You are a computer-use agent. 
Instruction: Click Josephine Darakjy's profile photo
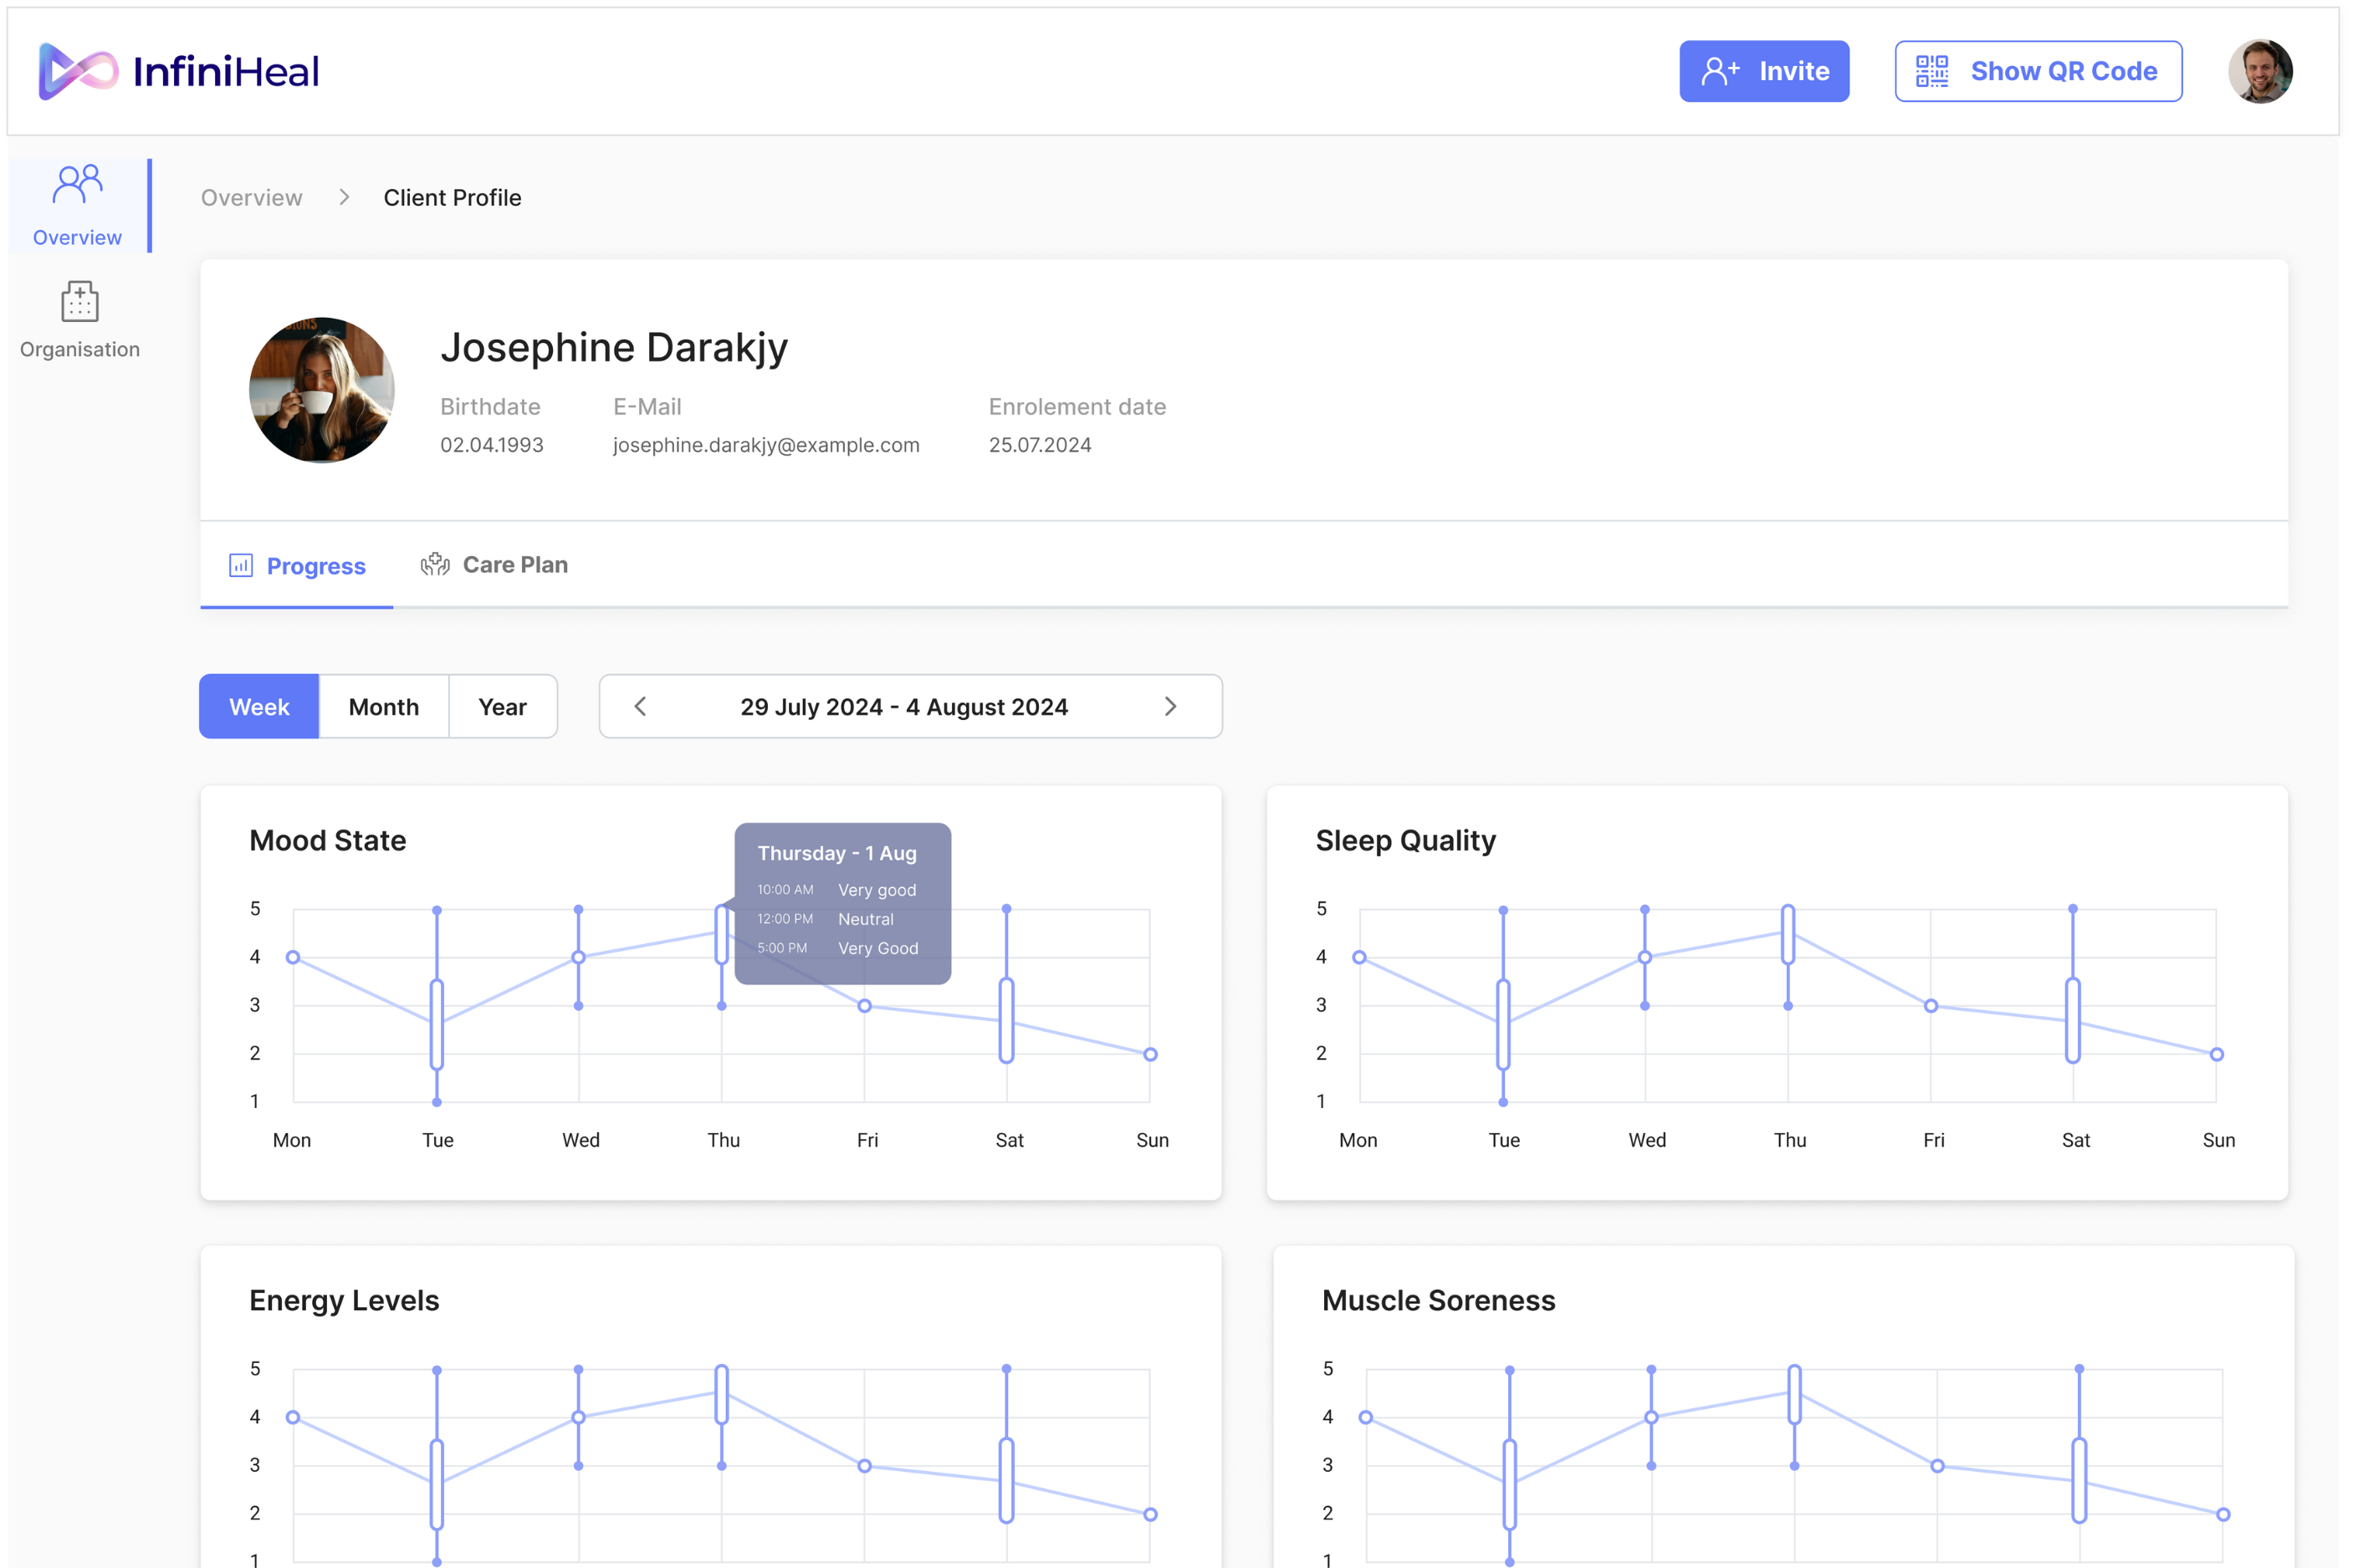pyautogui.click(x=321, y=390)
